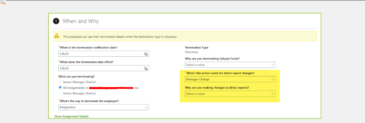Screen dimensions: 365x123
Task: Select the Senior Manager, District radio option
Action: 60,82
